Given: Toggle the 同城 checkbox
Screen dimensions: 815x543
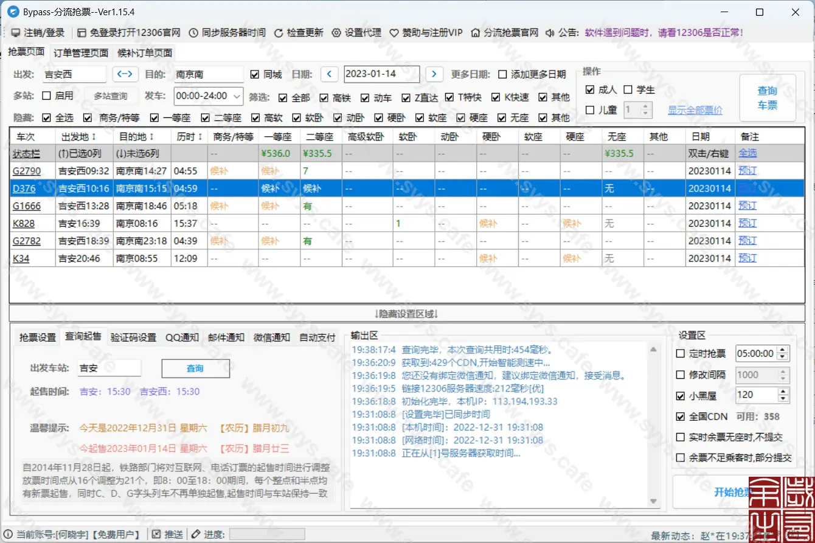Looking at the screenshot, I should 255,74.
